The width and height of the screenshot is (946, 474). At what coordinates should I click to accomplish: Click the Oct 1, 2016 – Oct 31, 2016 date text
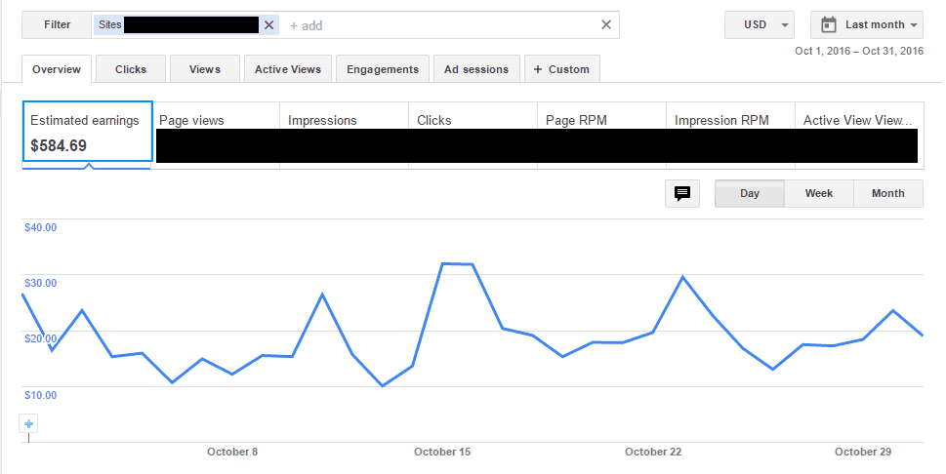pos(859,52)
